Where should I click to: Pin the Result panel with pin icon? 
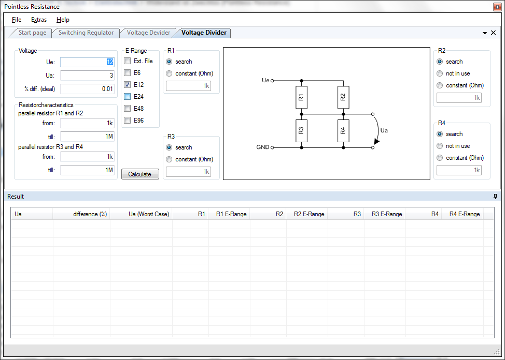click(x=495, y=197)
